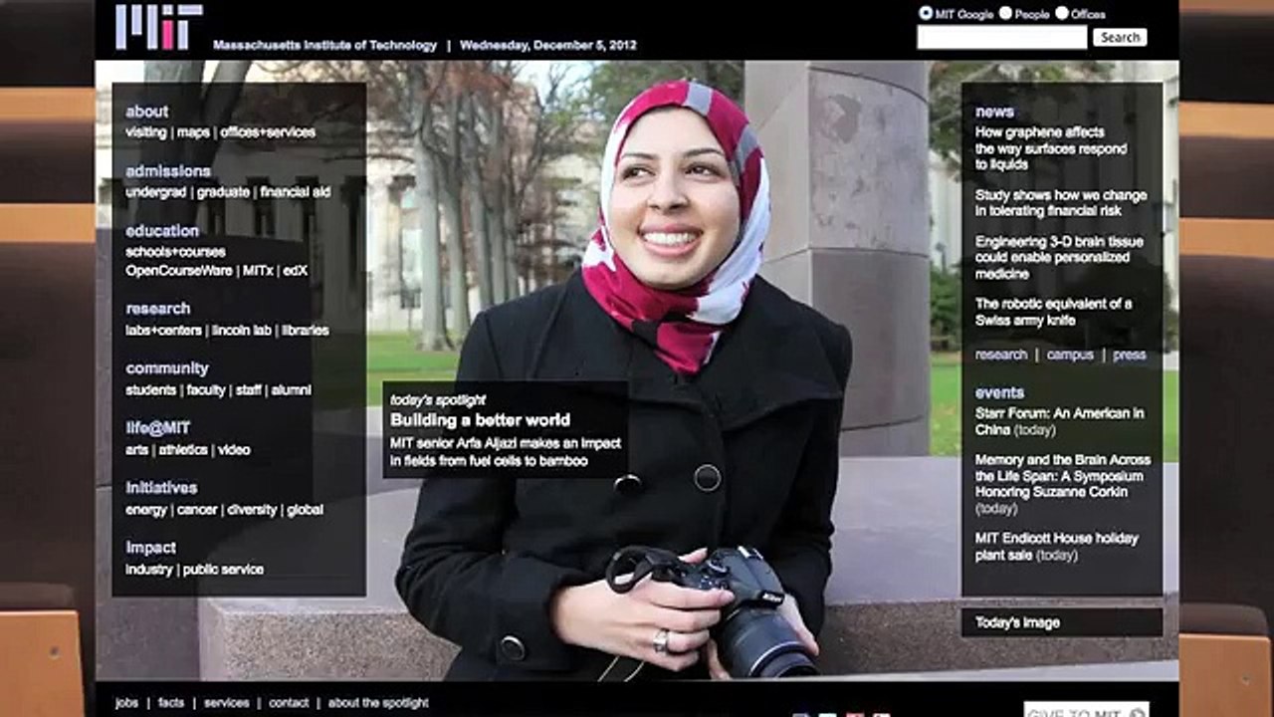The width and height of the screenshot is (1274, 717).
Task: Open the news section heading
Action: (x=995, y=112)
